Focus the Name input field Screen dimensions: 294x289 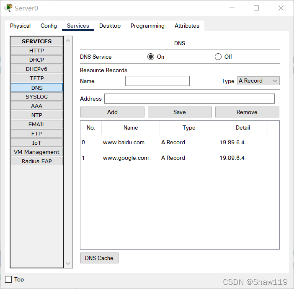(x=157, y=81)
